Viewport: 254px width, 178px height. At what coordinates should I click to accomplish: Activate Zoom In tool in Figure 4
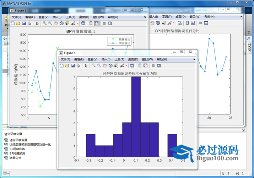click(x=93, y=66)
